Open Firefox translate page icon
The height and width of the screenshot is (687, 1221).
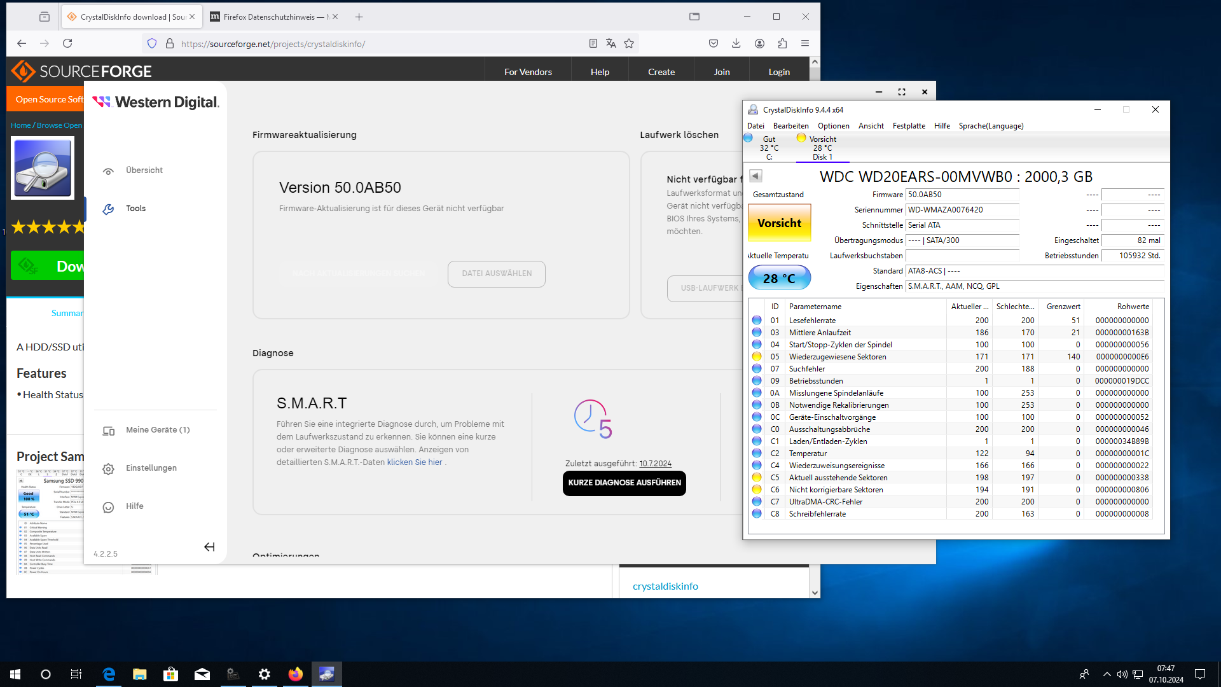pos(611,43)
